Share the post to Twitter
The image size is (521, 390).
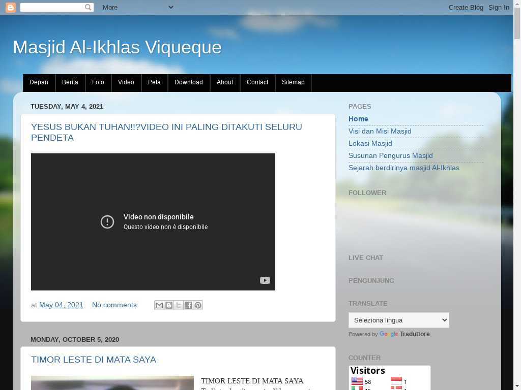[x=179, y=305]
